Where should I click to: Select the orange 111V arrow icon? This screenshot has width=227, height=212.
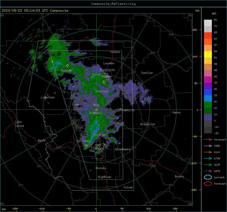click(208, 152)
